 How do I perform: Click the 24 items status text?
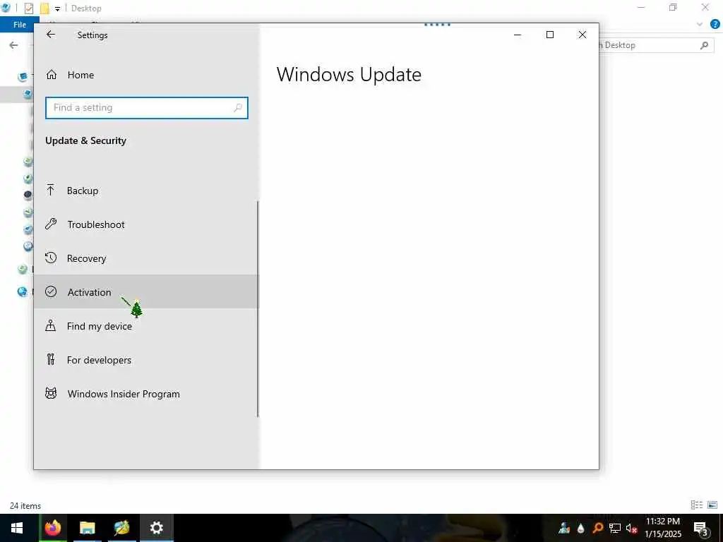click(25, 505)
